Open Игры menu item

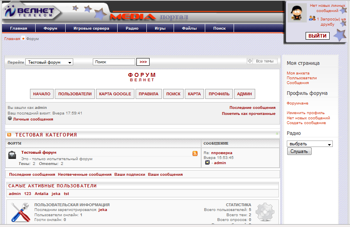(160, 28)
